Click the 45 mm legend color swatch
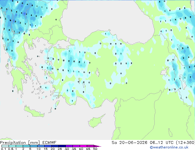Screen dimensions: 195x150 pos(90,146)
